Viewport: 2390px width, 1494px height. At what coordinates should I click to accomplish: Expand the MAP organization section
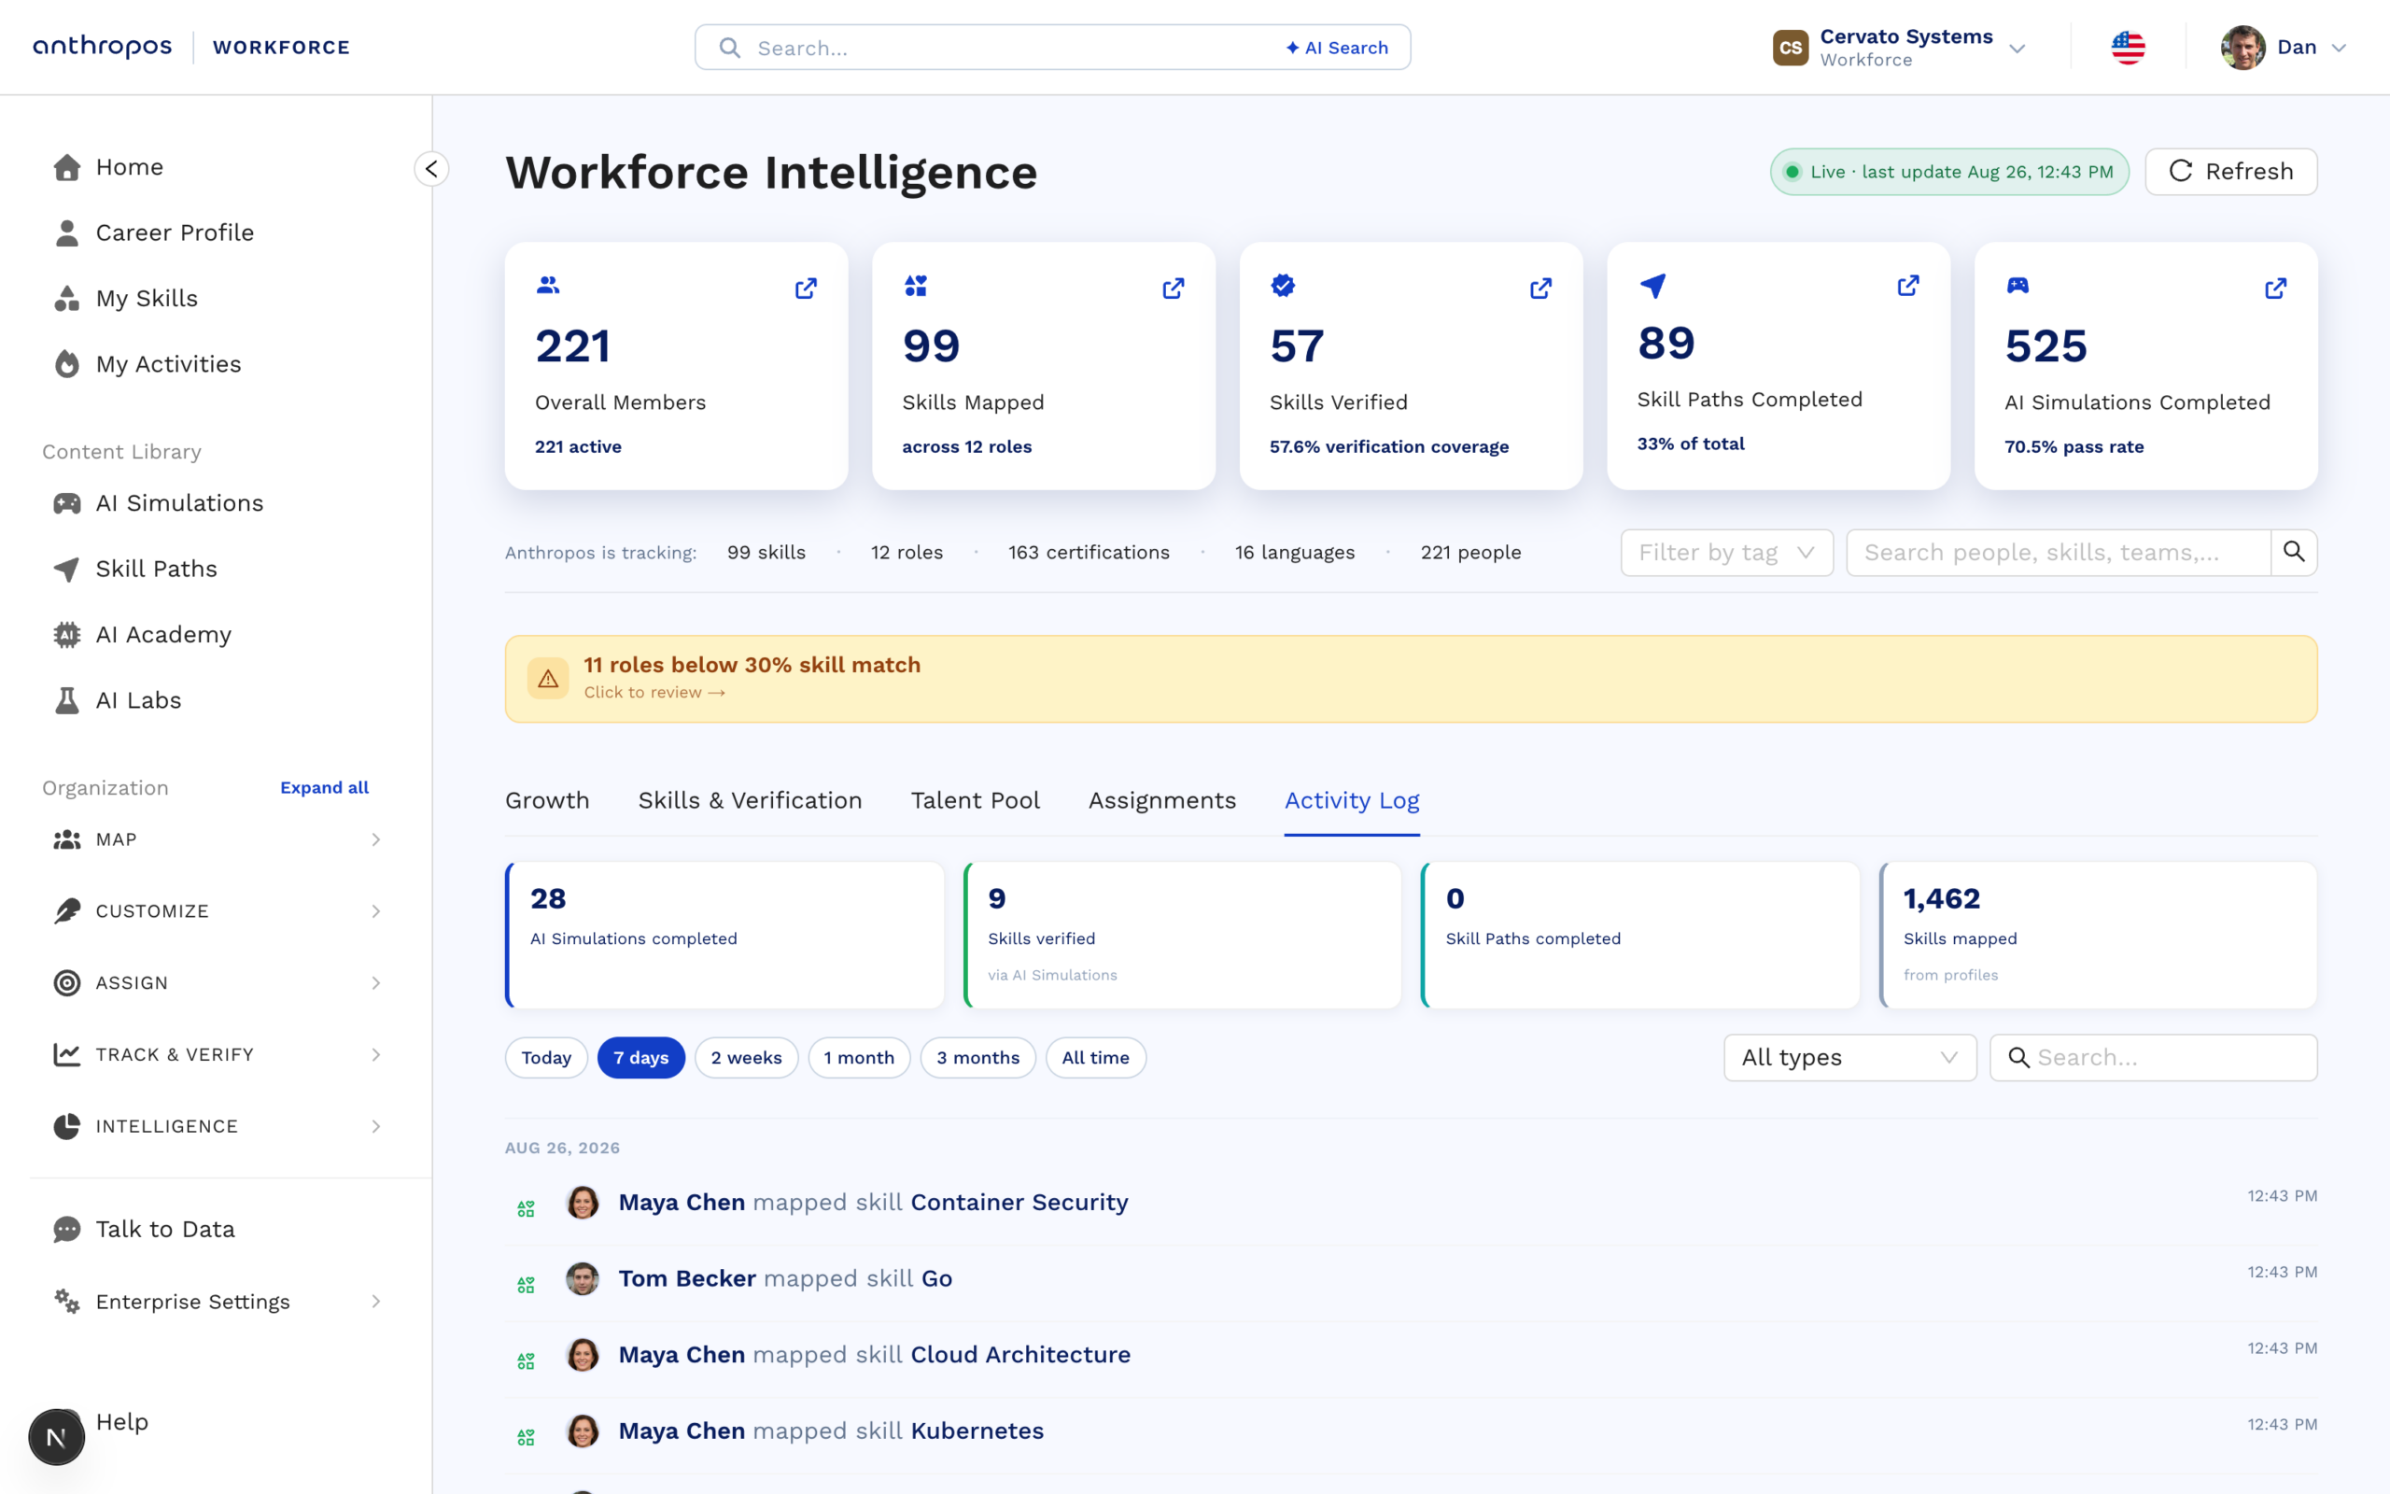tap(217, 839)
